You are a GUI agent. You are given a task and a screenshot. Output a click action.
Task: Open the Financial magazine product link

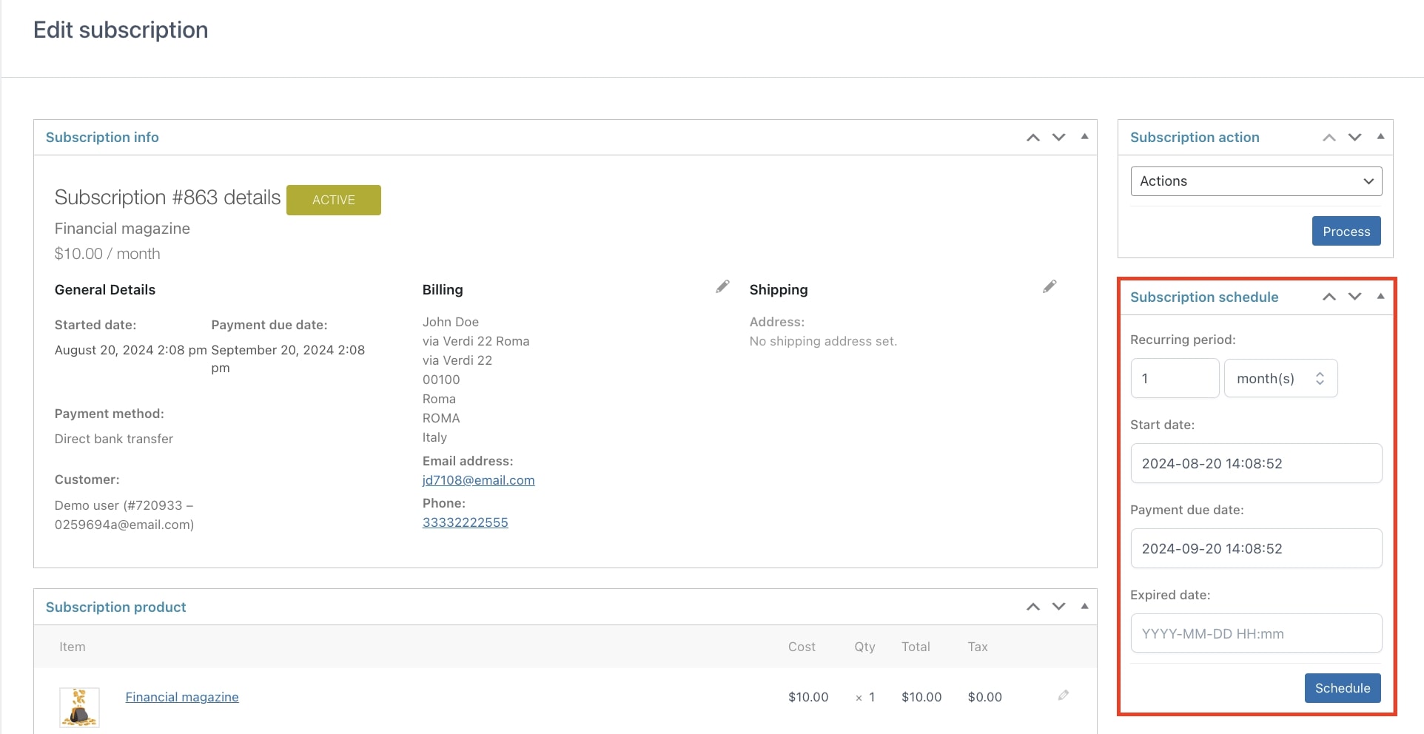[182, 697]
